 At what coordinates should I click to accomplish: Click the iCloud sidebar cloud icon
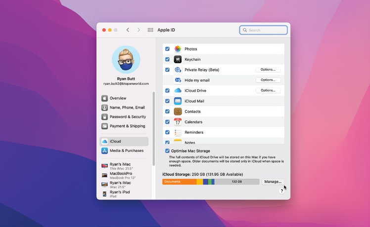(x=104, y=141)
